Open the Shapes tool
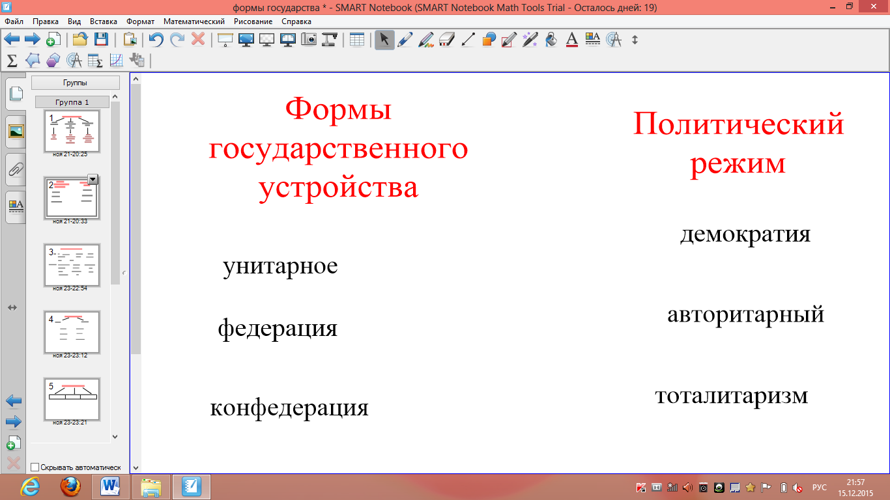 (x=489, y=39)
